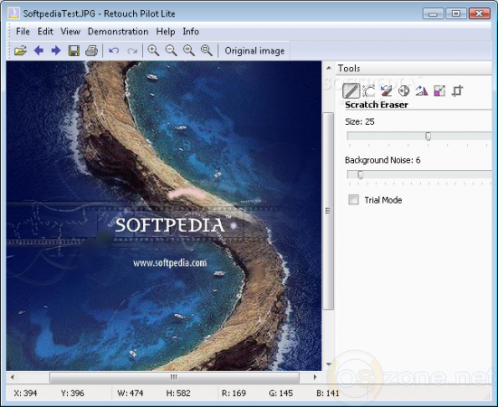
Task: Open the View menu
Action: tap(71, 32)
